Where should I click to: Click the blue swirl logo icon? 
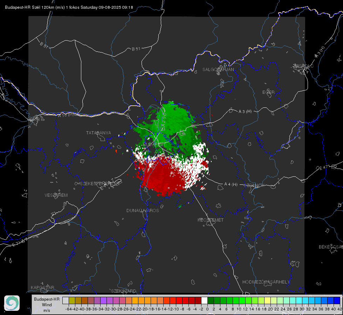pyautogui.click(x=12, y=303)
